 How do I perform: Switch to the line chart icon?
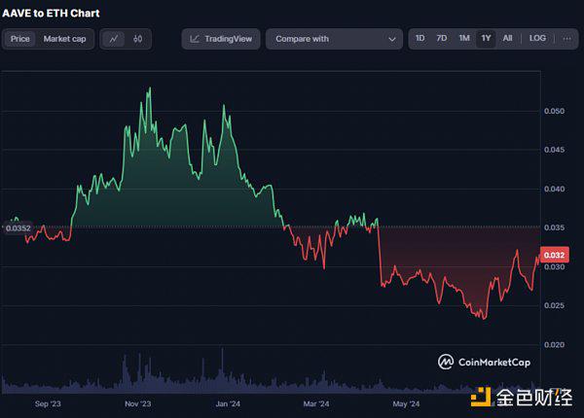[x=115, y=39]
